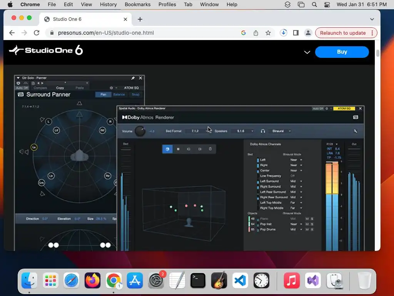Toggle Auto: Off in Surround Panner
Image resolution: width=394 pixels, height=296 pixels.
[x=22, y=88]
